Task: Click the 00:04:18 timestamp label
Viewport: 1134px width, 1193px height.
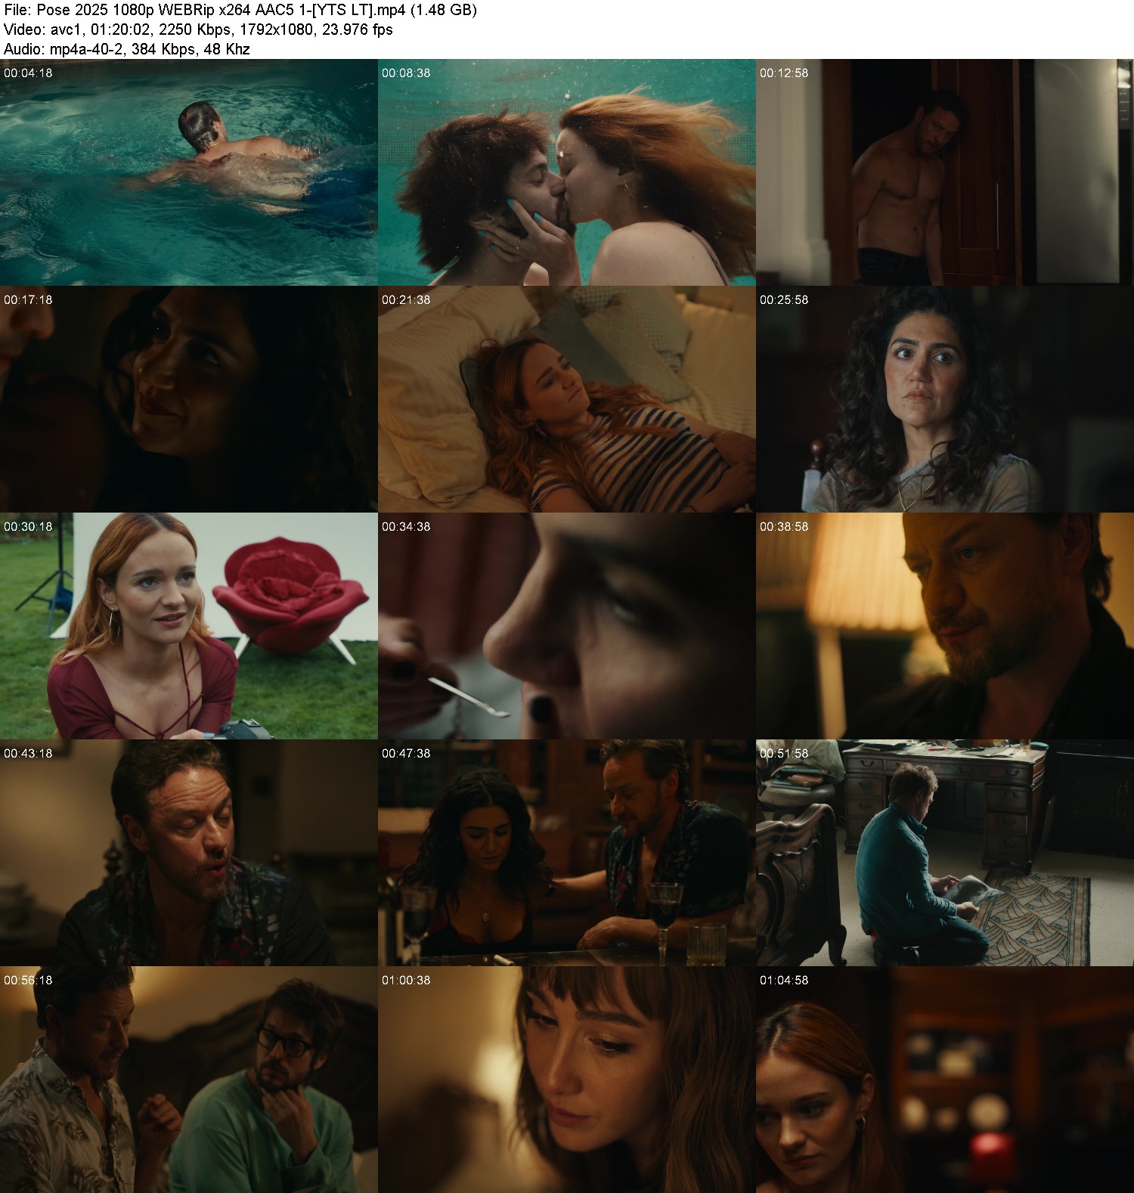Action: tap(28, 73)
